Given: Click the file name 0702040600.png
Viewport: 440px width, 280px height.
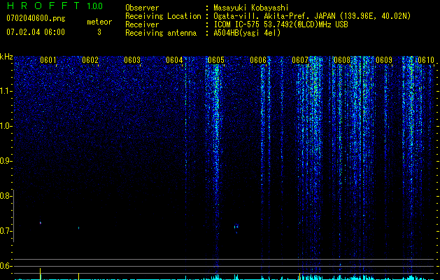Looking at the screenshot, I should [36, 19].
